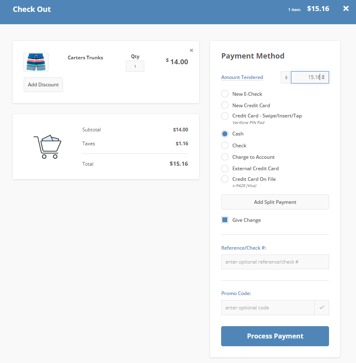
Task: Click the Check Out title
Action: (x=31, y=9)
